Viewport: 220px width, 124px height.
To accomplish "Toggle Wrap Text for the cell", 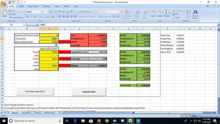I will tap(84, 12).
